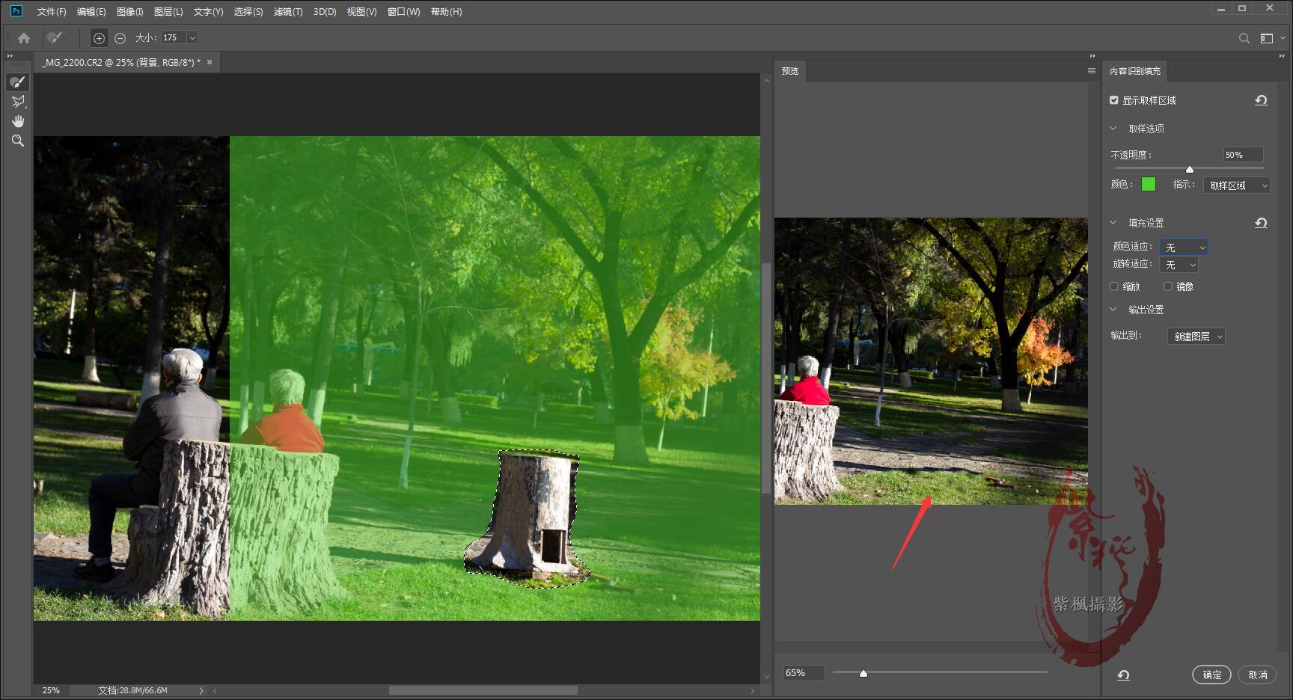Reset fill settings to default icon

[x=1261, y=223]
